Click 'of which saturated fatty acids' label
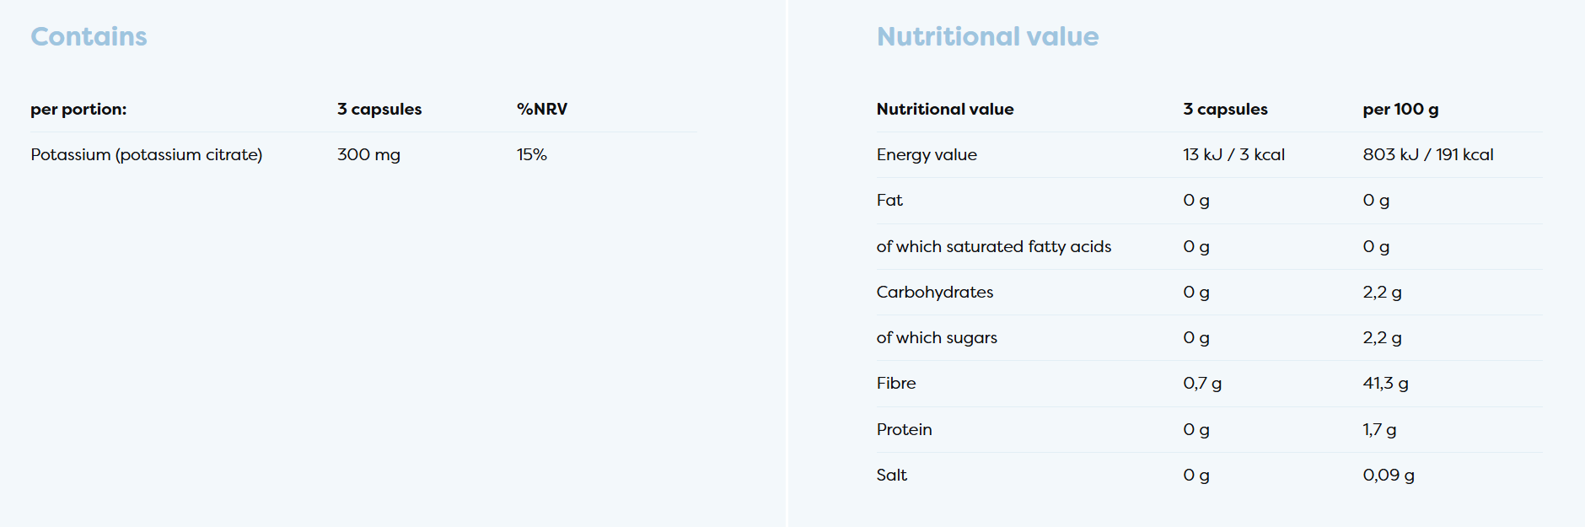1585x527 pixels. pos(993,246)
